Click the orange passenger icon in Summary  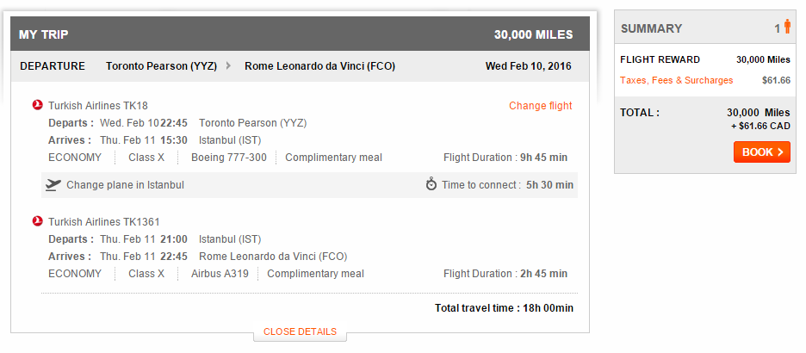coord(787,28)
